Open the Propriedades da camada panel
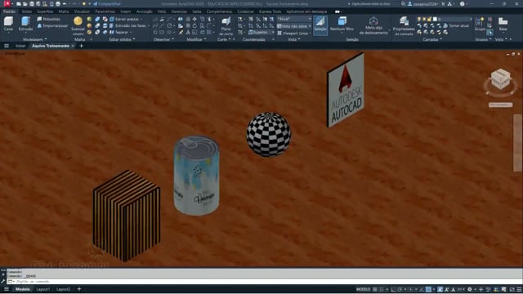The image size is (523, 294). (x=404, y=26)
